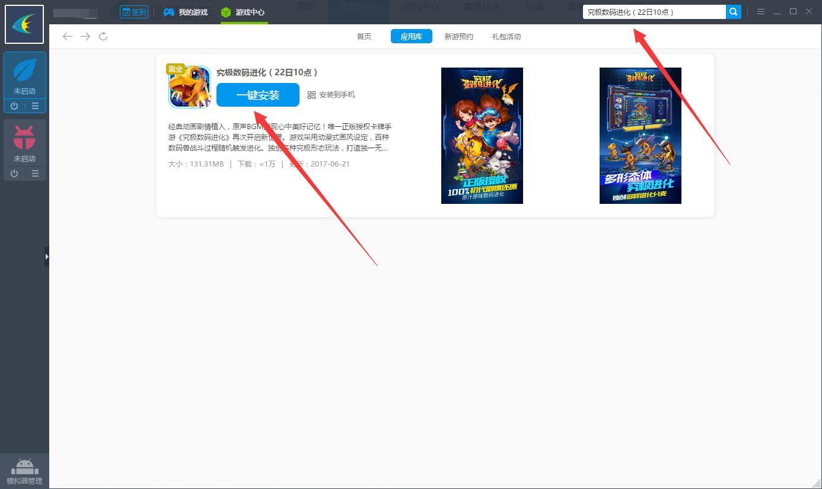Open the 礼包活动 tab
The image size is (822, 489).
(506, 37)
